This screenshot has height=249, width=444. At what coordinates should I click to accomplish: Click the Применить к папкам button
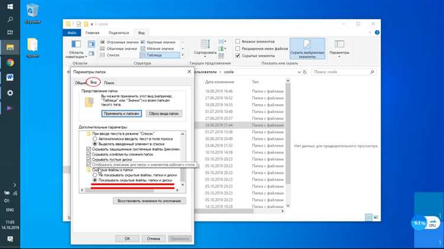(121, 114)
